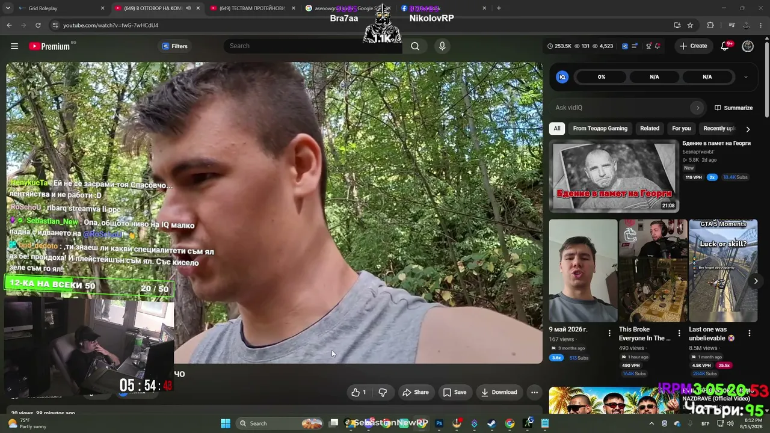Go to YouTube Premium home logo

(x=49, y=46)
